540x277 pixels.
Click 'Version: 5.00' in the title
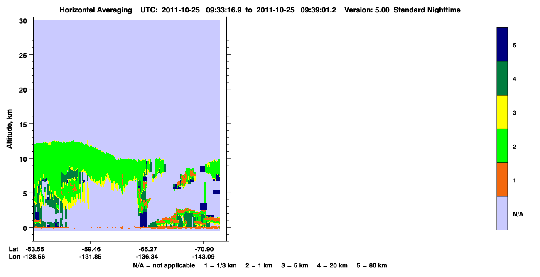coord(367,10)
